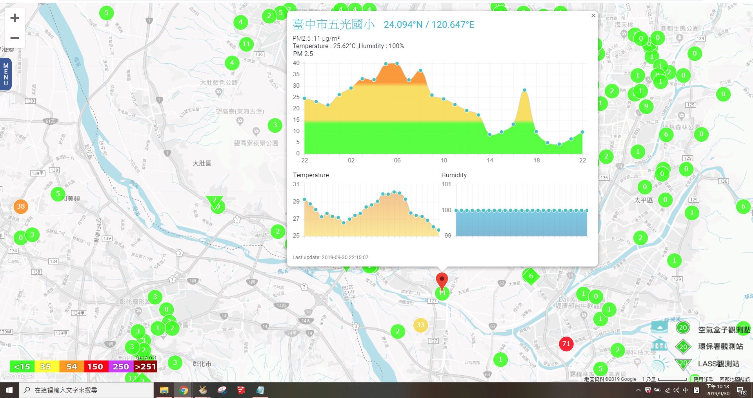Viewport: 753px width, 398px height.
Task: Open the 使用條款 terms link
Action: pyautogui.click(x=703, y=379)
